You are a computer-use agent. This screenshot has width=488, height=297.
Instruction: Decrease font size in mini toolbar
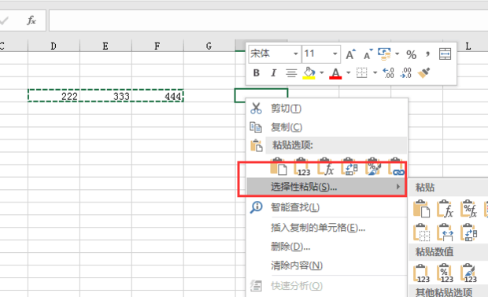coord(368,54)
